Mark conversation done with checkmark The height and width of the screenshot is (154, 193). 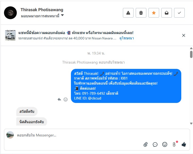[x=179, y=13]
